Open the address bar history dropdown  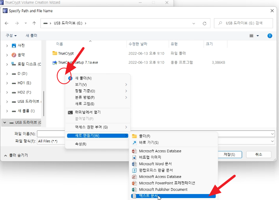pos(194,23)
